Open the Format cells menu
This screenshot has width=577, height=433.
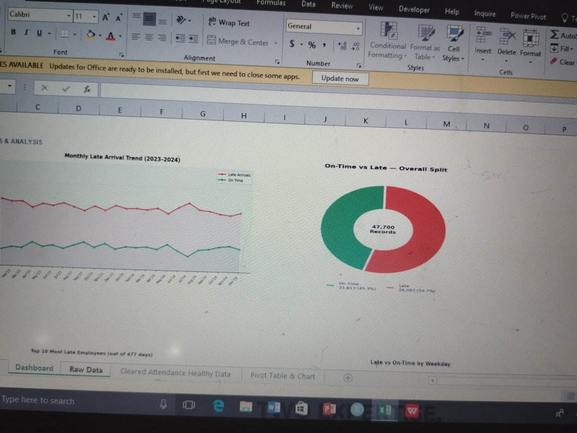pyautogui.click(x=530, y=47)
